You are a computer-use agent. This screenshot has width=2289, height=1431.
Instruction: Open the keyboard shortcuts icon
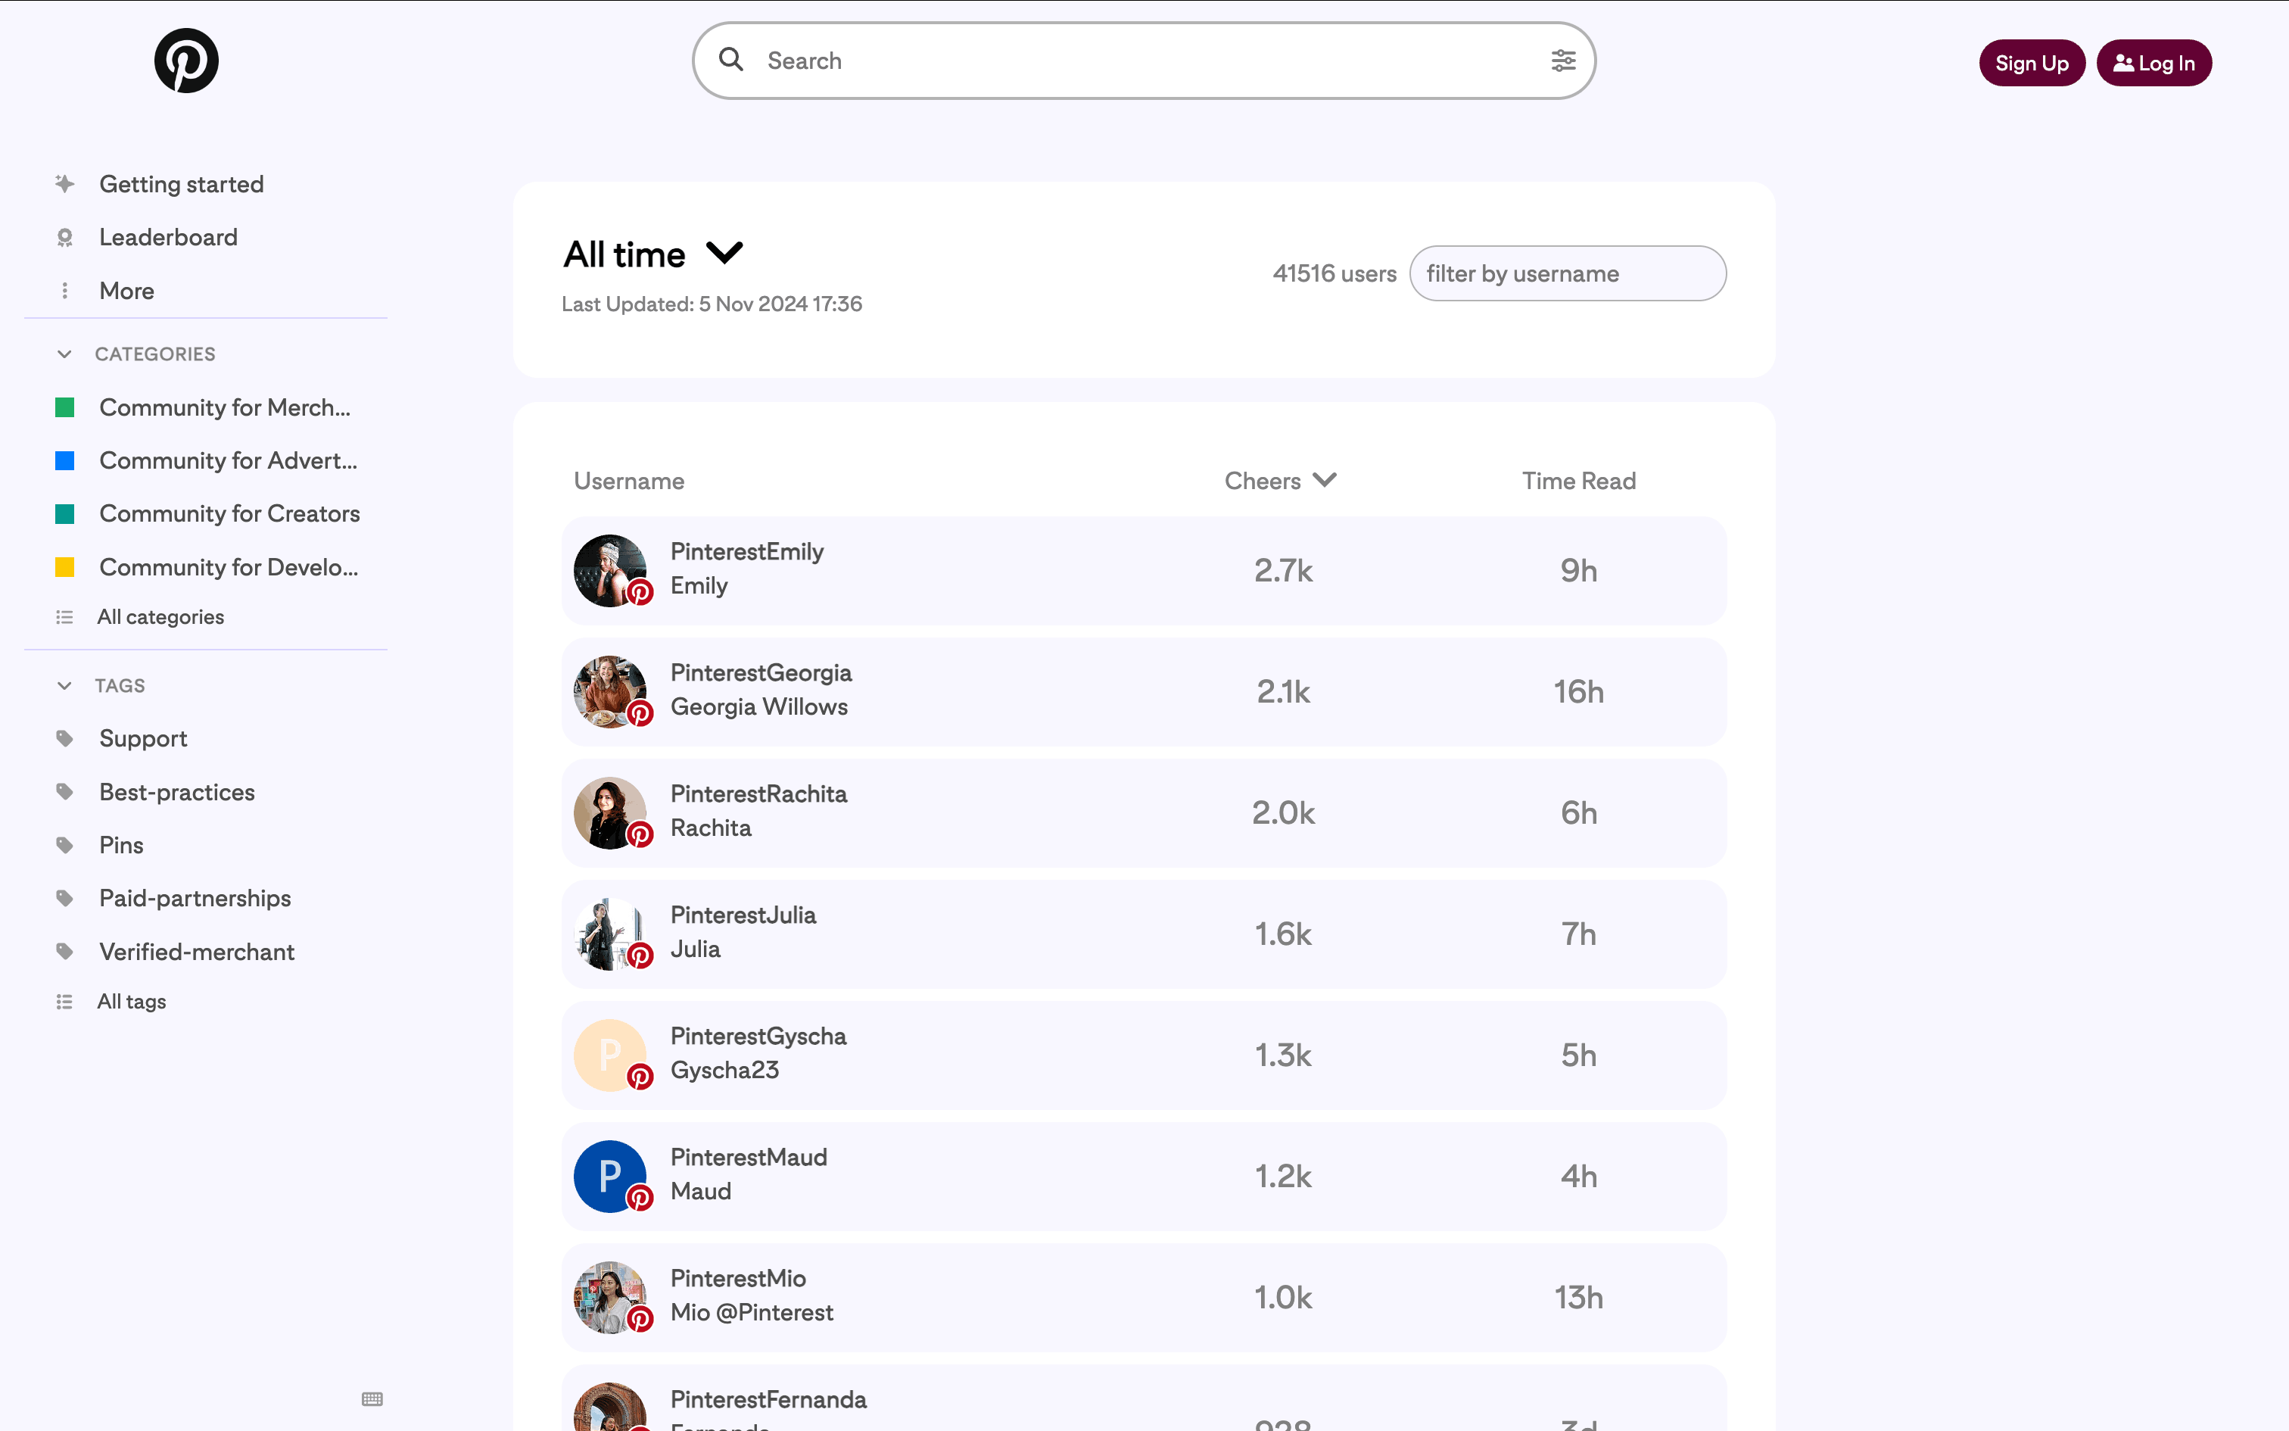(x=371, y=1399)
